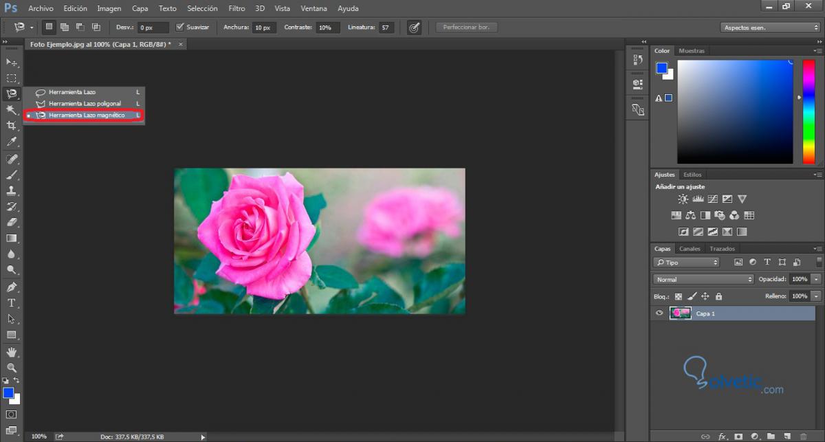Image resolution: width=825 pixels, height=442 pixels.
Task: Open the Normal blend mode dropdown
Action: (x=703, y=280)
